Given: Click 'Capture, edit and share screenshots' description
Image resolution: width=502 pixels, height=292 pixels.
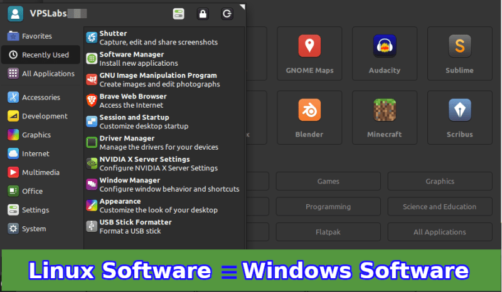Looking at the screenshot, I should [x=159, y=42].
